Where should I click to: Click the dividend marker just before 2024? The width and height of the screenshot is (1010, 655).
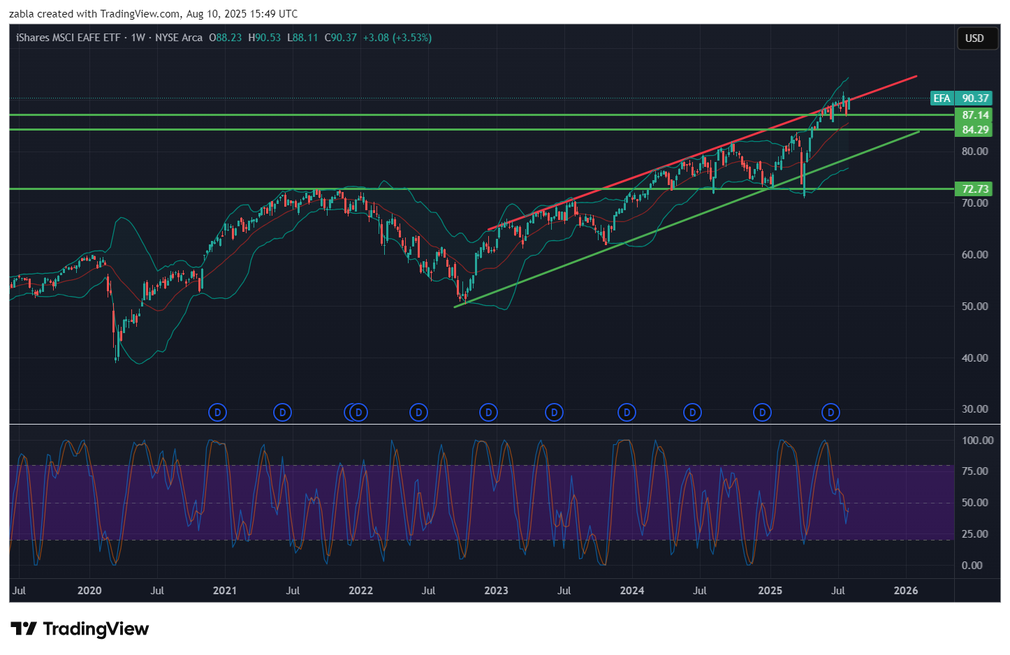(627, 413)
